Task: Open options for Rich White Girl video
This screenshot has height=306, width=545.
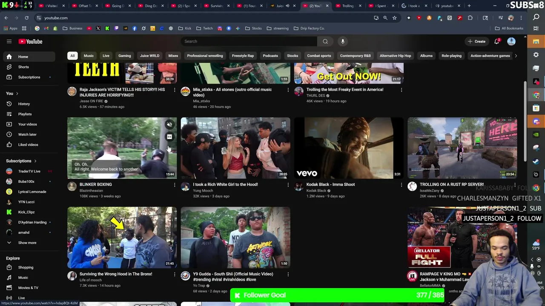Action: pos(288,184)
